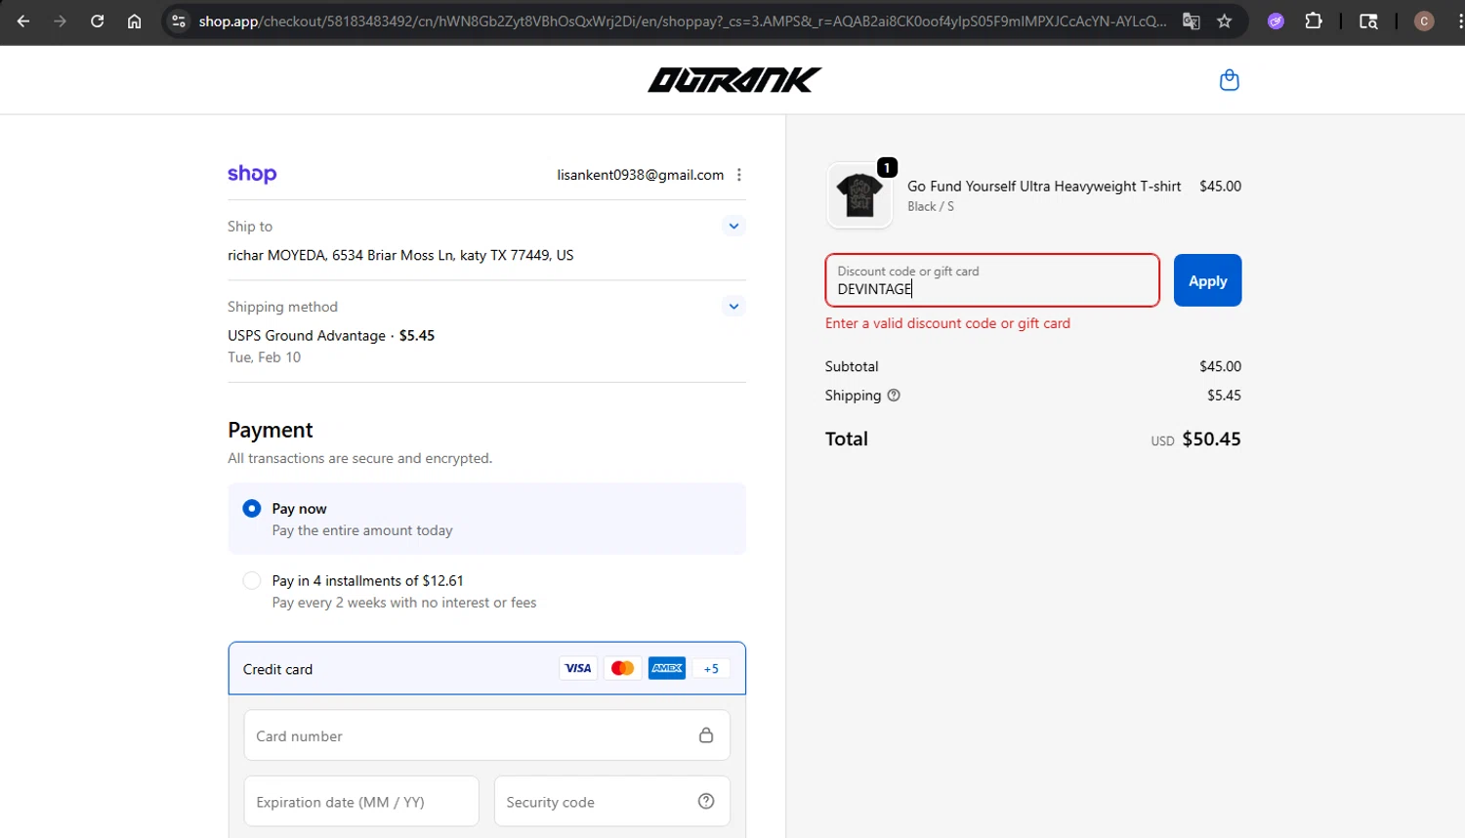Image resolution: width=1465 pixels, height=838 pixels.
Task: Go back to previous browser page
Action: 23,21
